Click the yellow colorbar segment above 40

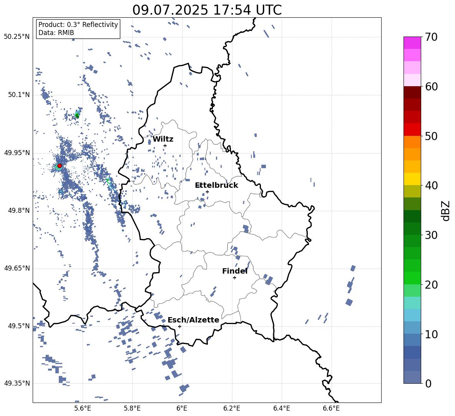tap(412, 179)
